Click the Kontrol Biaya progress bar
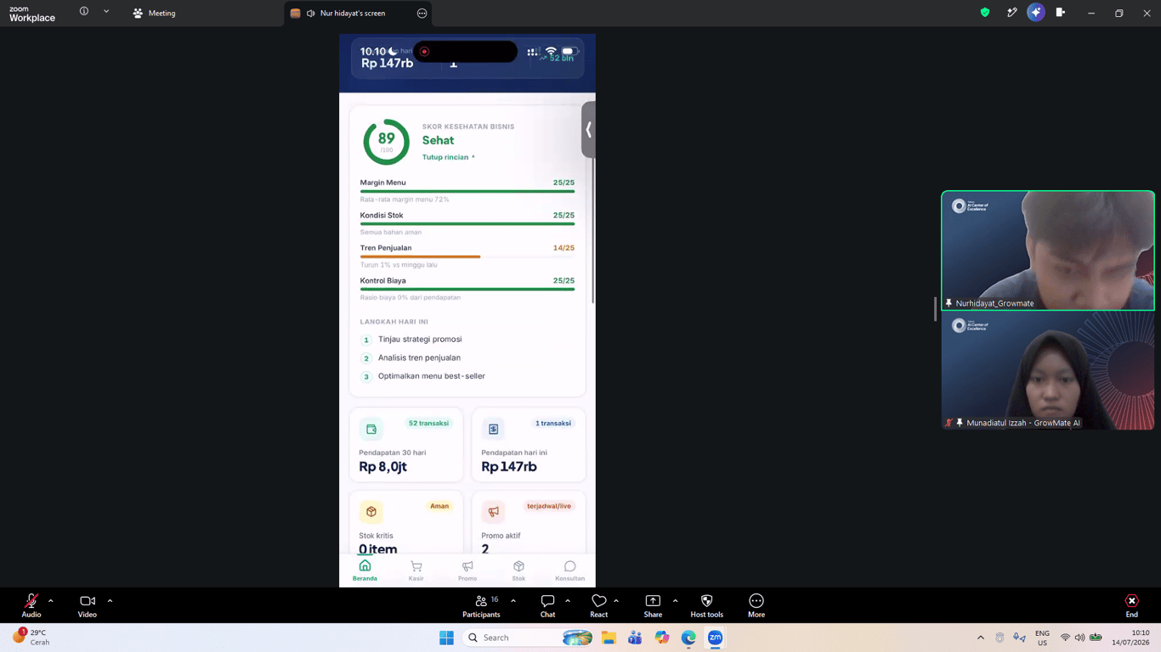Viewport: 1161px width, 652px height. (x=467, y=289)
